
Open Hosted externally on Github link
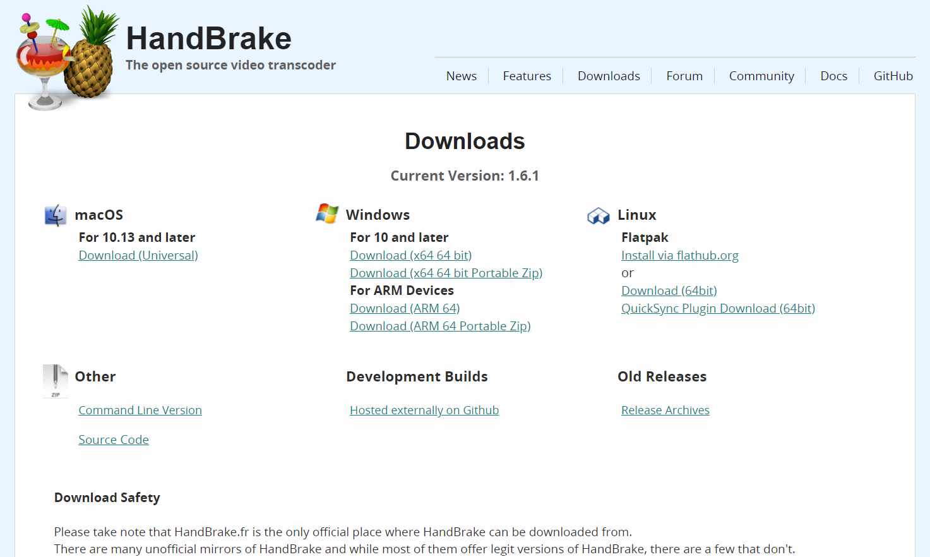(x=424, y=410)
